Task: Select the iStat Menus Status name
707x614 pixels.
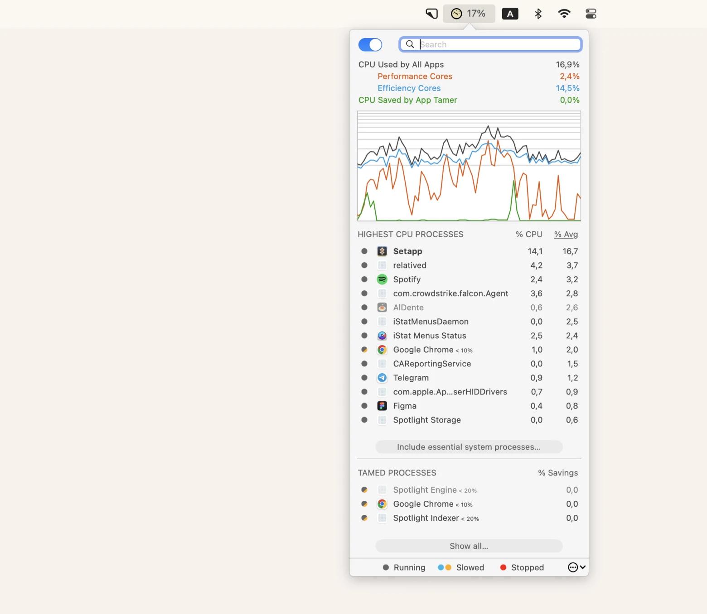Action: point(429,336)
